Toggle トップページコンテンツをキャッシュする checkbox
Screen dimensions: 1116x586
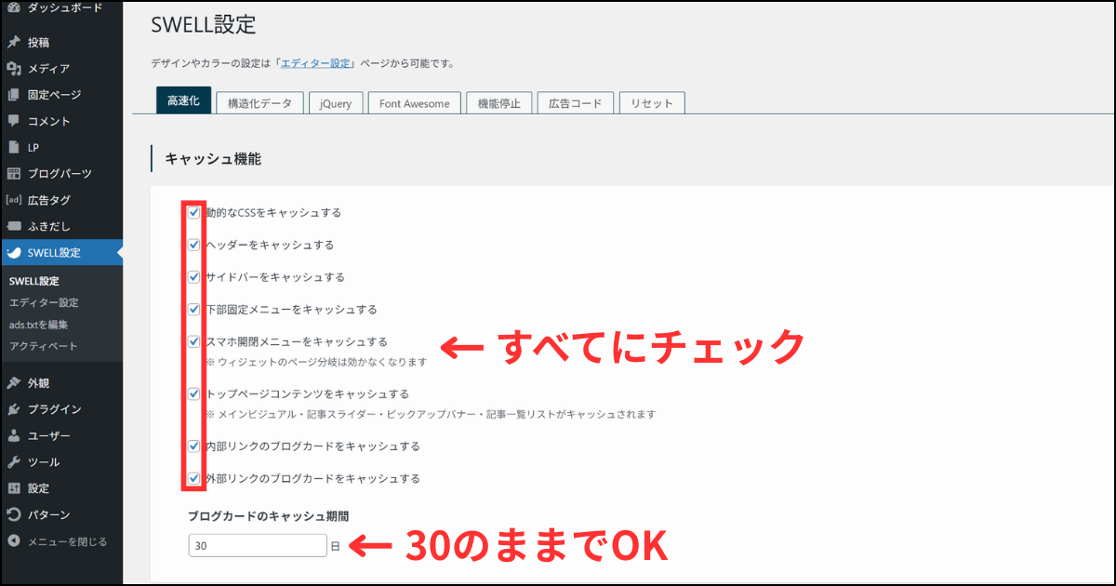pyautogui.click(x=194, y=393)
